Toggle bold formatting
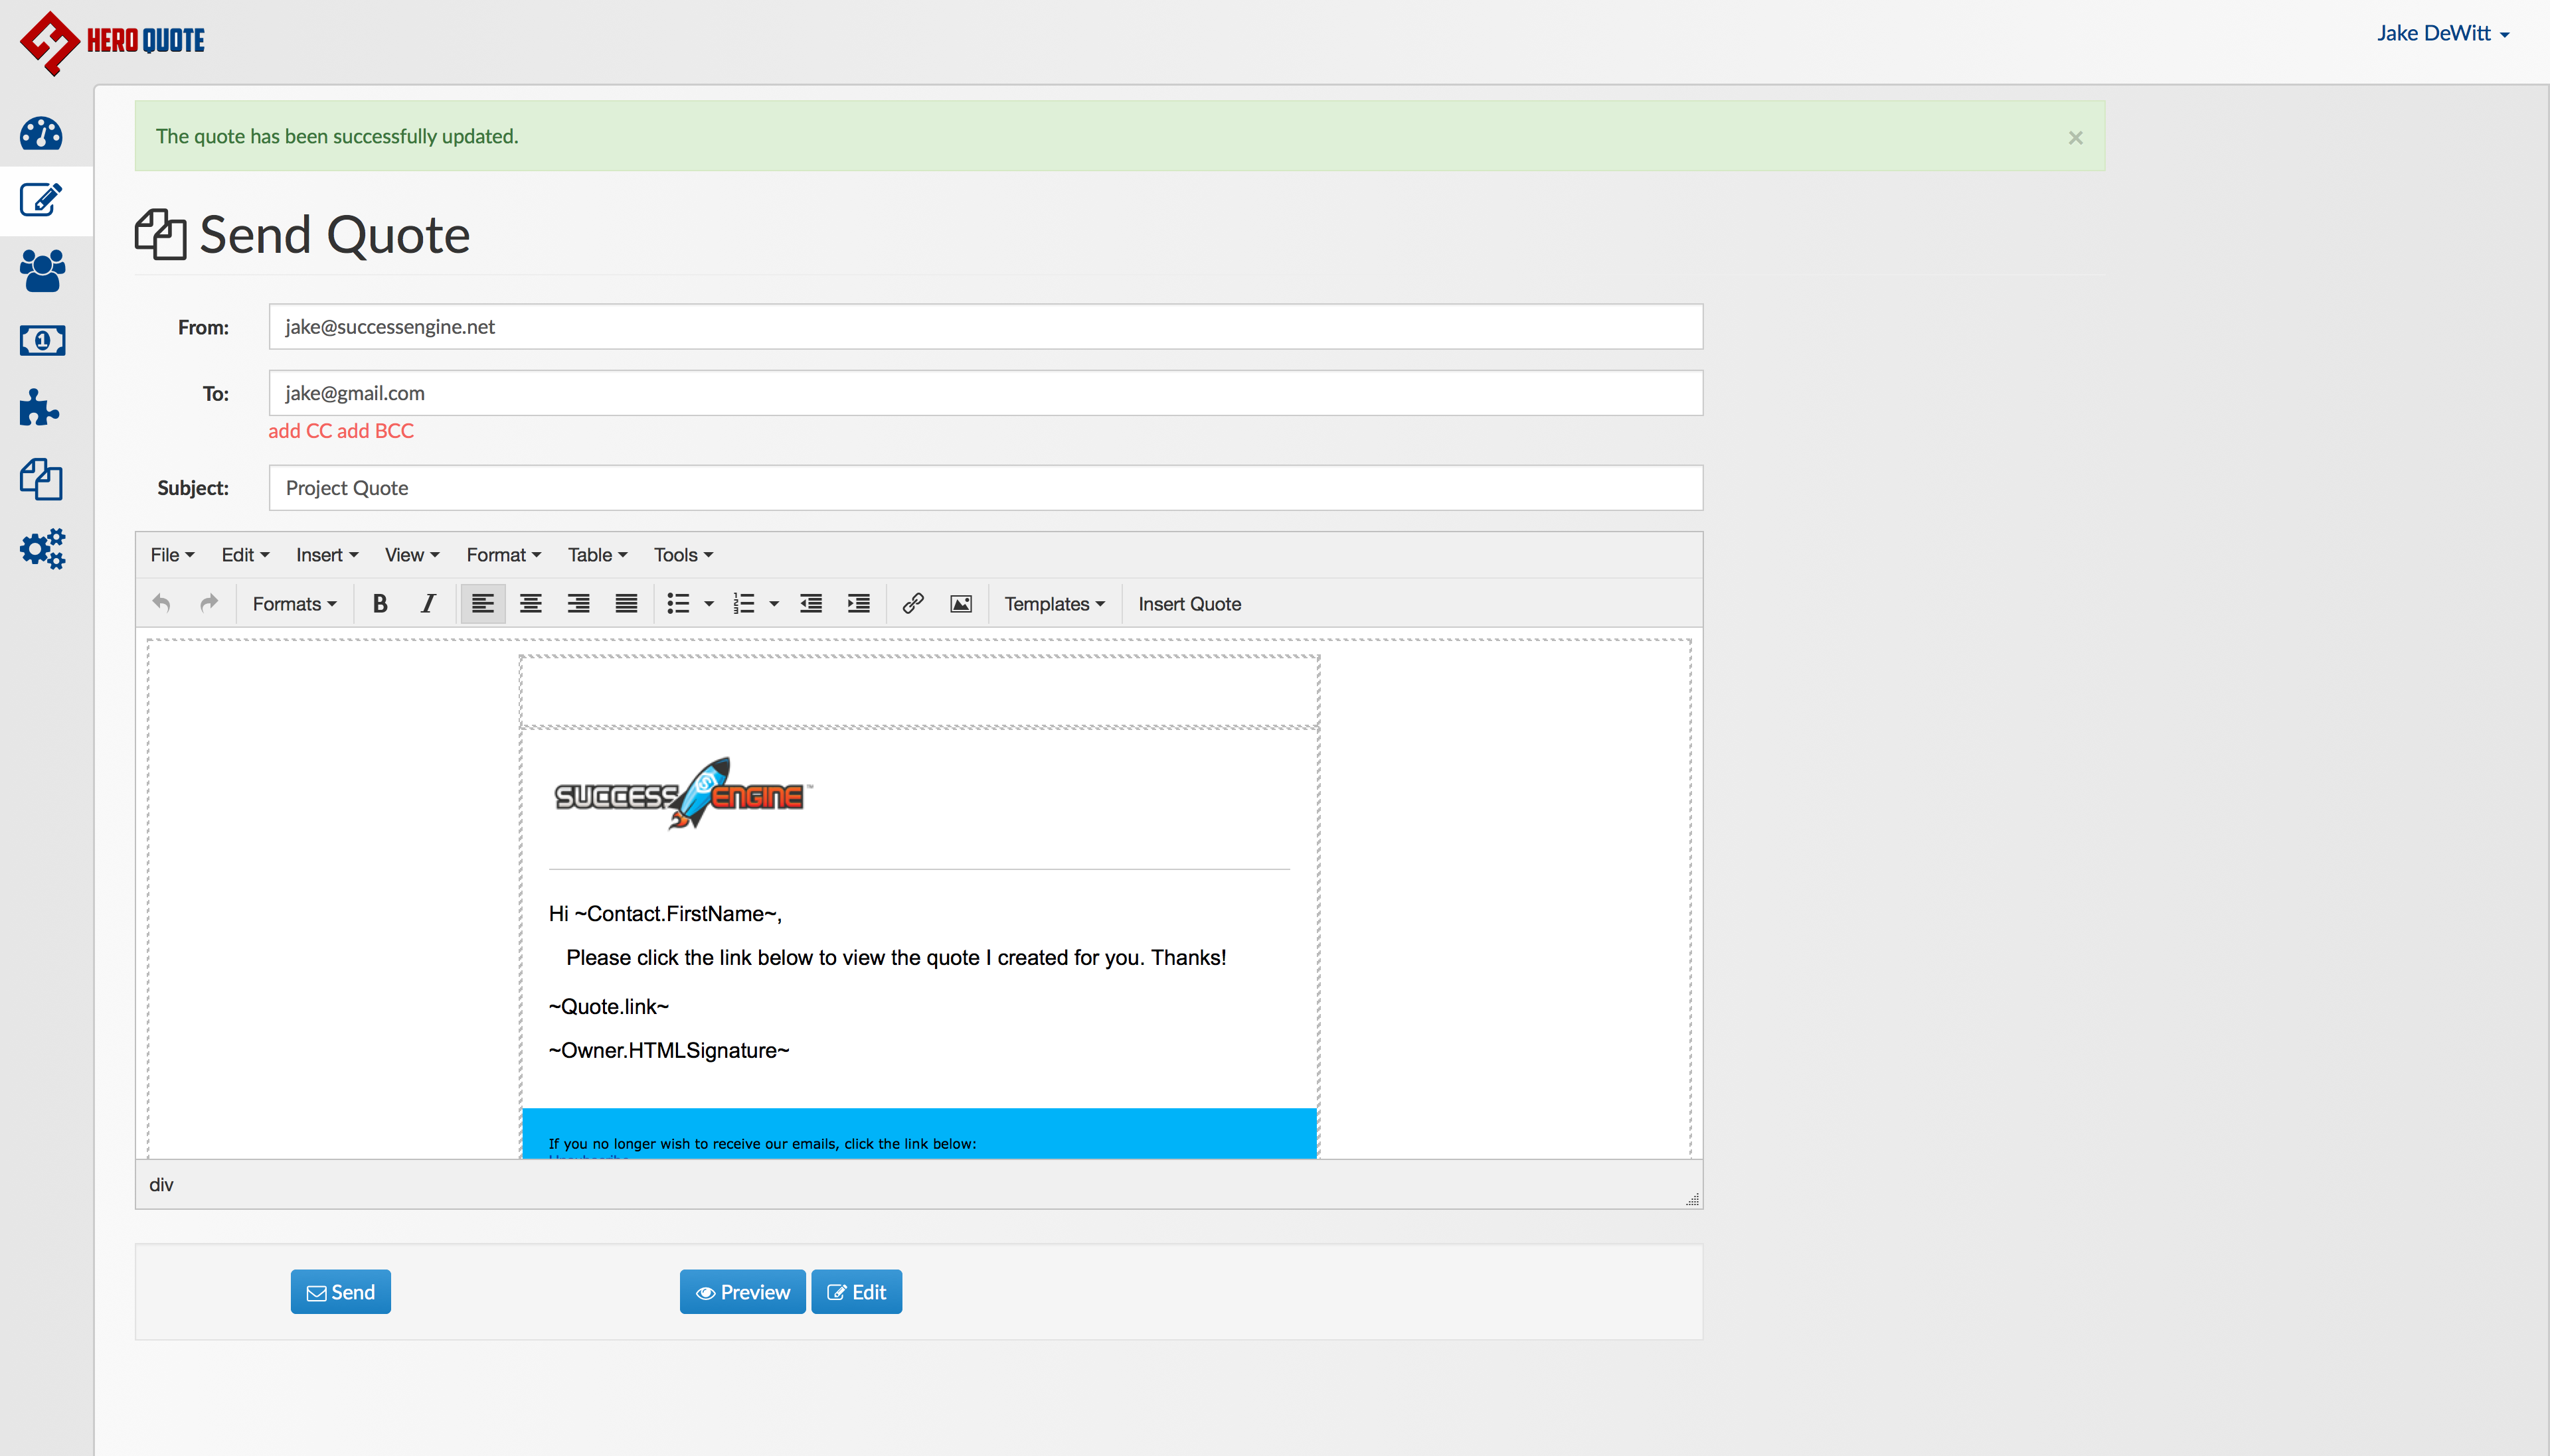Viewport: 2550px width, 1456px height. point(380,603)
